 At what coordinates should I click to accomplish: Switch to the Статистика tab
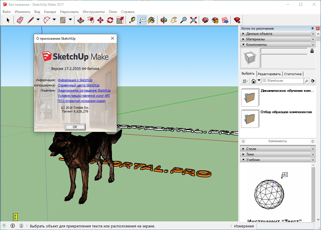[x=293, y=74]
